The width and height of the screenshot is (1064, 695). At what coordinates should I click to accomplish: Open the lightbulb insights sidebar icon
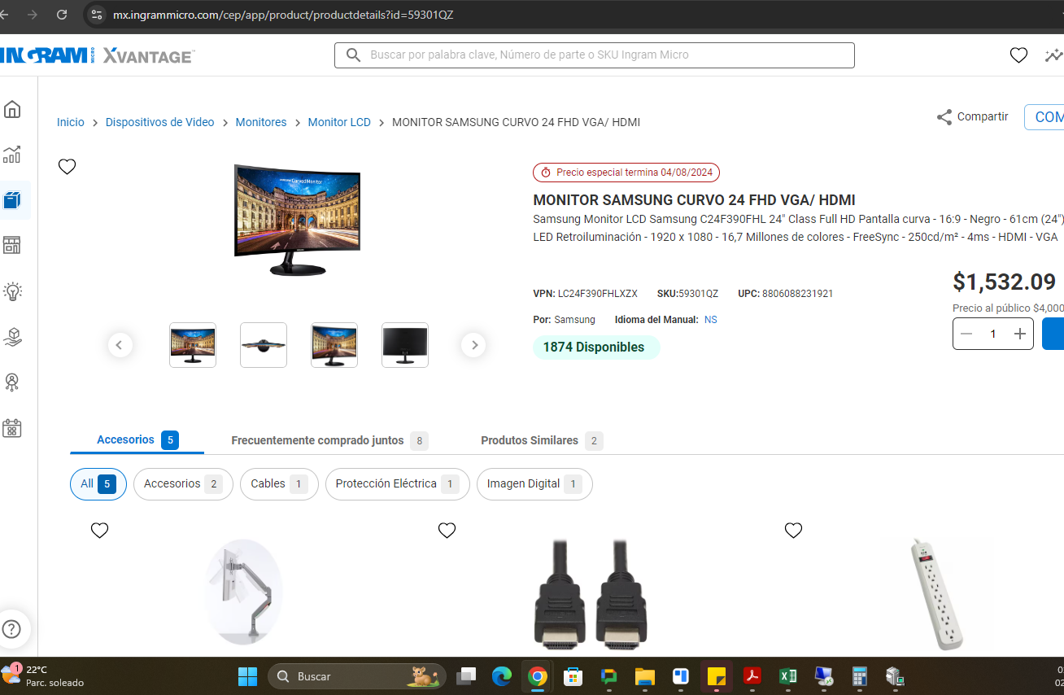[x=12, y=291]
